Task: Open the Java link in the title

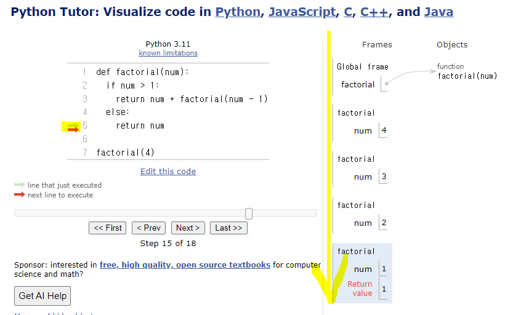Action: click(438, 12)
